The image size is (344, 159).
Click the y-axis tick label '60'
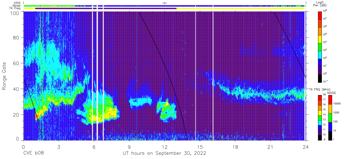tap(16, 63)
